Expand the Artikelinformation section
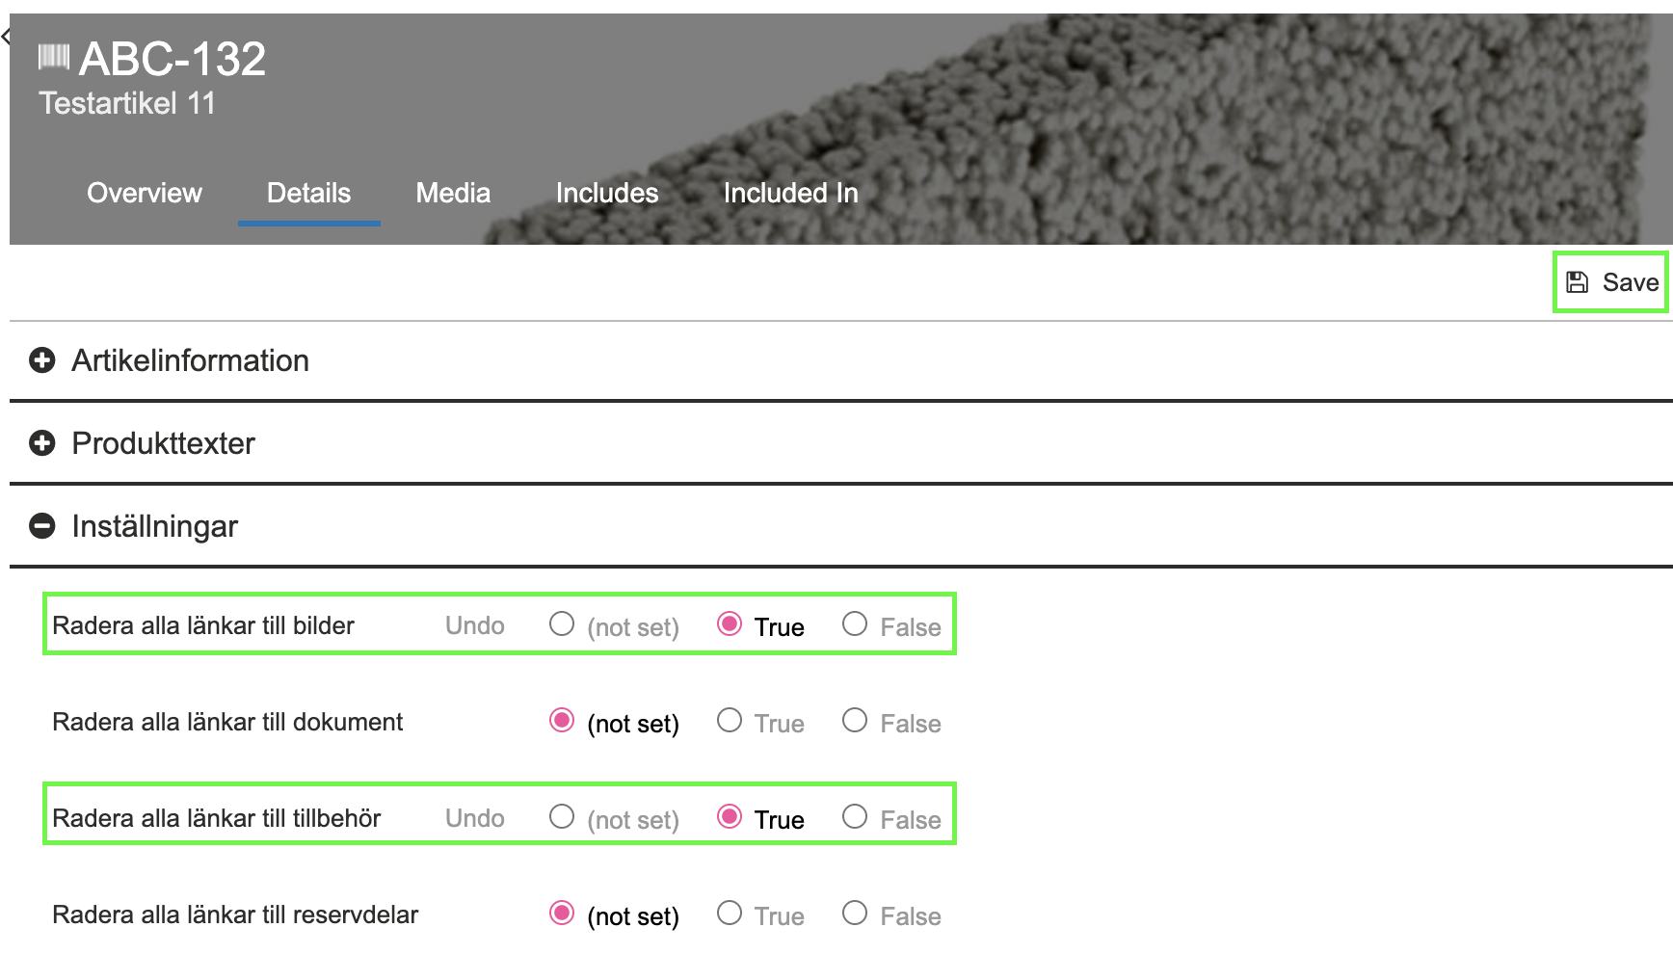Image resolution: width=1673 pixels, height=954 pixels. click(42, 360)
